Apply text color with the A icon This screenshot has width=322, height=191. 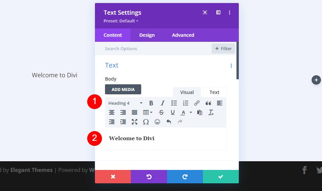tap(183, 112)
